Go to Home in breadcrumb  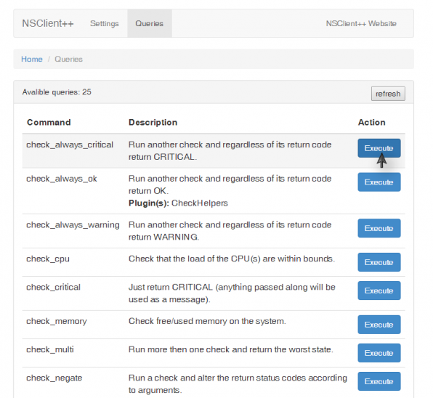pyautogui.click(x=32, y=59)
